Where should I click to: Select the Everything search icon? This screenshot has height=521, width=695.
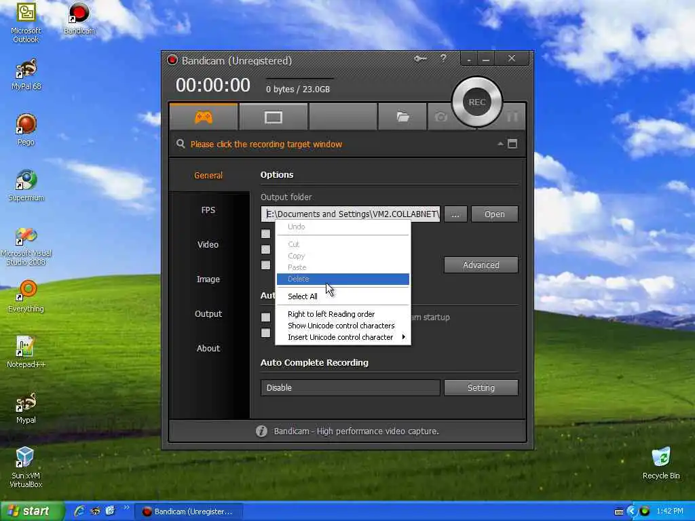point(26,297)
